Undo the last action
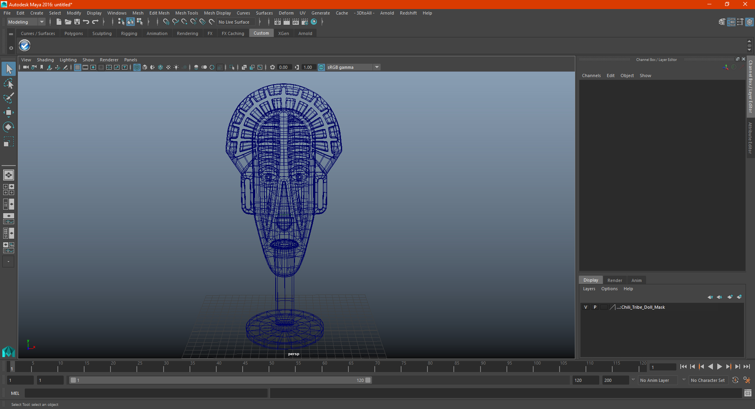The width and height of the screenshot is (755, 409). 86,22
